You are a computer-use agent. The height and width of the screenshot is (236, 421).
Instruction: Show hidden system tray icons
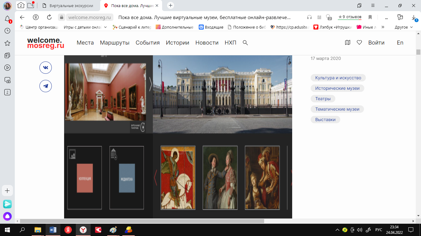click(x=337, y=230)
